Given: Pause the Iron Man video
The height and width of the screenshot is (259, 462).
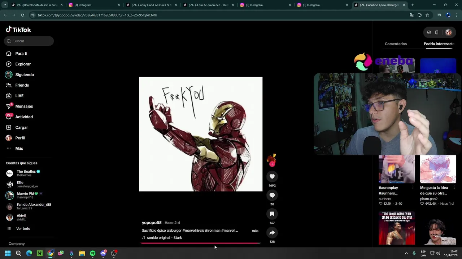Looking at the screenshot, I should tap(201, 134).
